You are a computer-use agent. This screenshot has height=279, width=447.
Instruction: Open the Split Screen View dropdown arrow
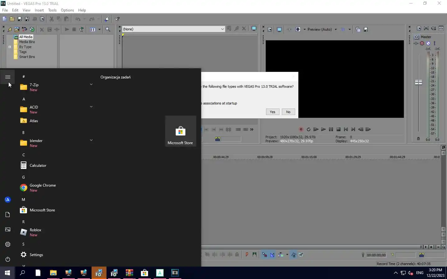(x=305, y=29)
